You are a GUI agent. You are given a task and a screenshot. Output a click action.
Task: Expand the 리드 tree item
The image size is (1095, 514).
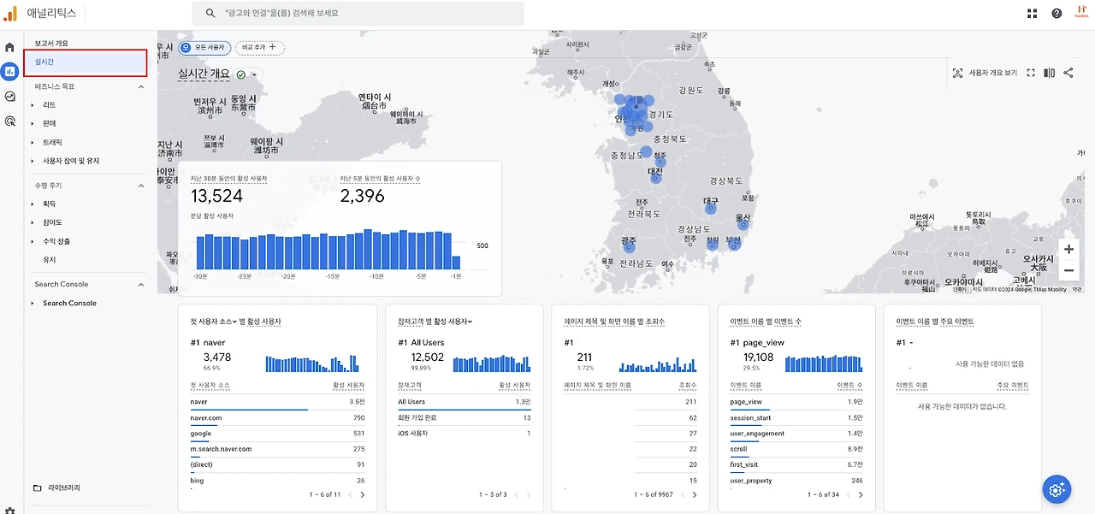(x=33, y=105)
